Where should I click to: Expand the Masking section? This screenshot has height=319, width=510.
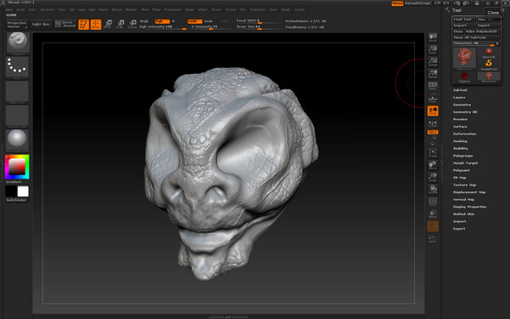click(460, 141)
